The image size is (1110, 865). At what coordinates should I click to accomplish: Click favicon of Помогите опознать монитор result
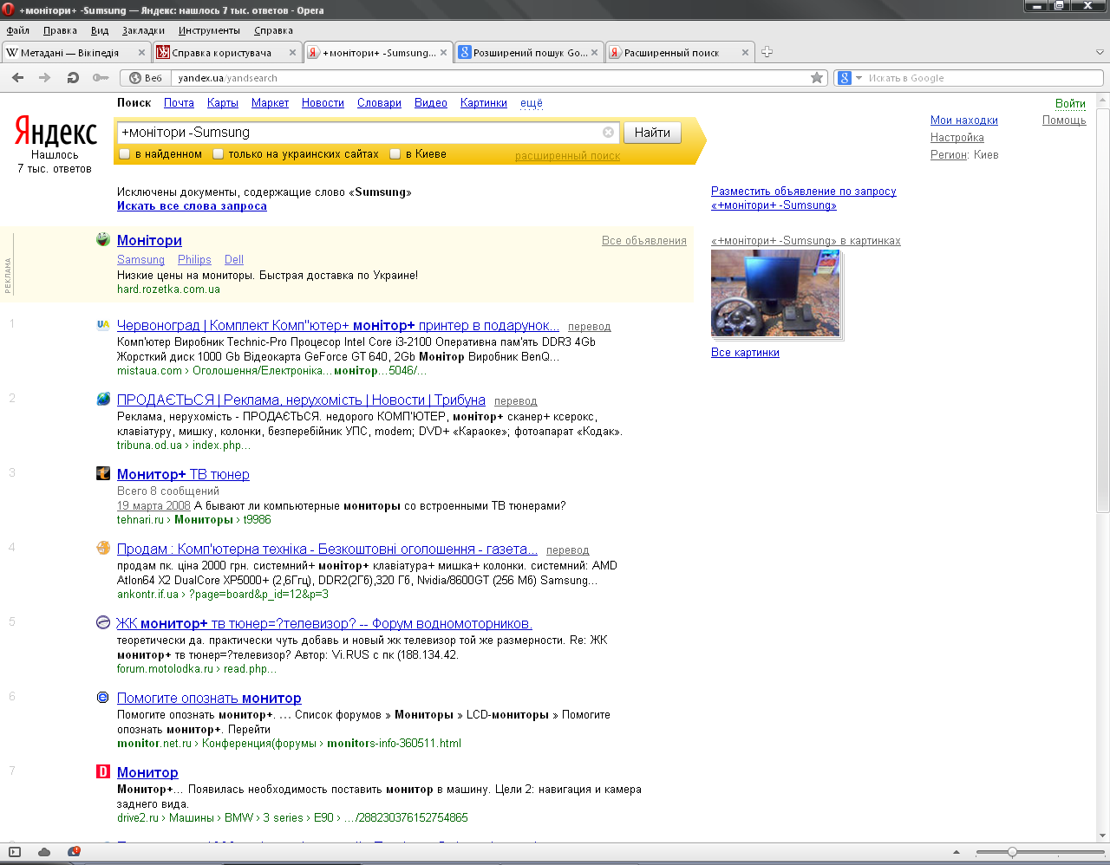(x=102, y=697)
